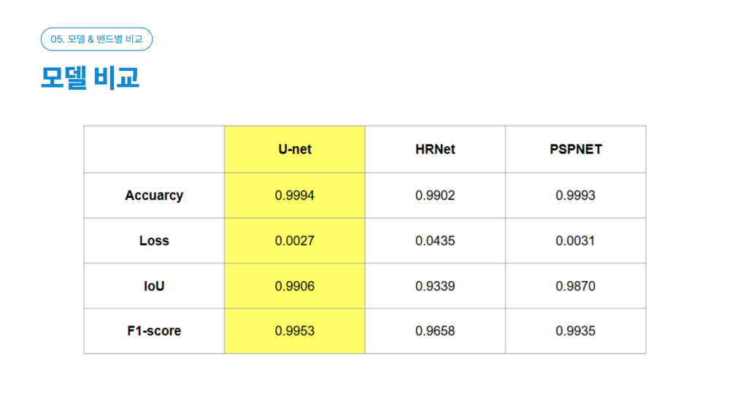Select PSPNET accuracy value 0.9993
The height and width of the screenshot is (411, 730).
(x=576, y=196)
